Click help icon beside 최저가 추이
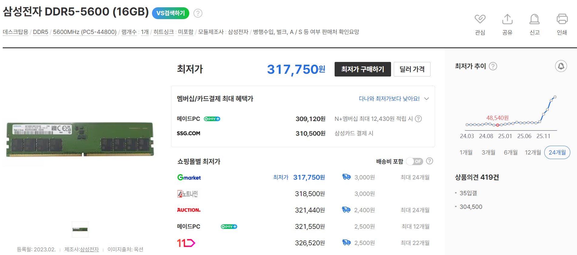 (x=493, y=66)
